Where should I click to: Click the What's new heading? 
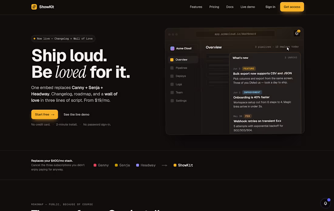[x=240, y=58]
